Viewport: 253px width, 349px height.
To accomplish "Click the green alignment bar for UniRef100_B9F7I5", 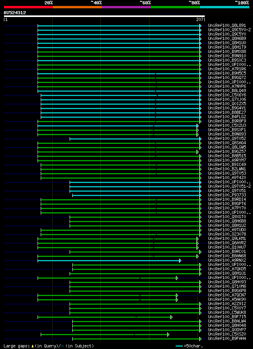I will tap(104, 317).
